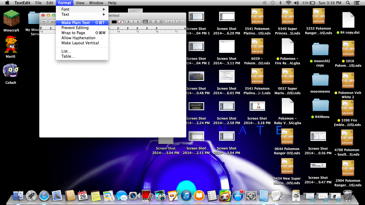Click the black text color swatch
Screen dimensions: 365x205
pyautogui.click(x=114, y=22)
